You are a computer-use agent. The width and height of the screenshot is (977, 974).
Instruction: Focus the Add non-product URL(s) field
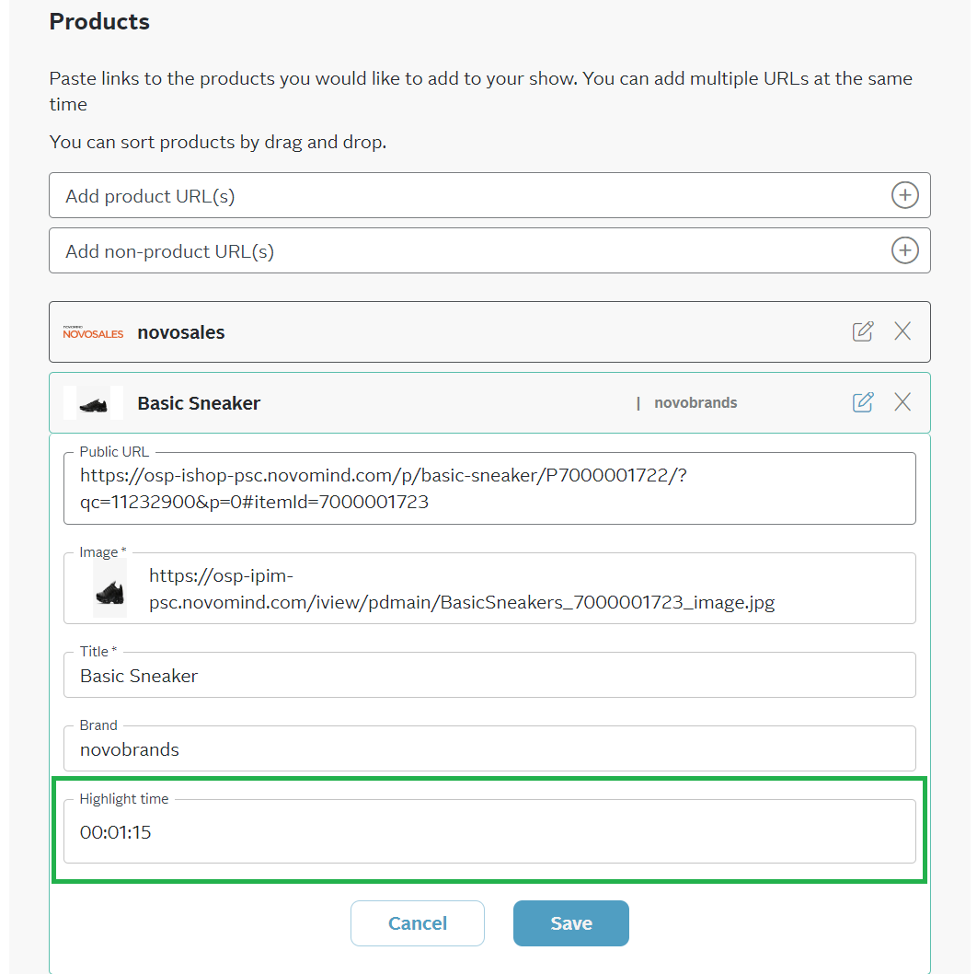[489, 250]
